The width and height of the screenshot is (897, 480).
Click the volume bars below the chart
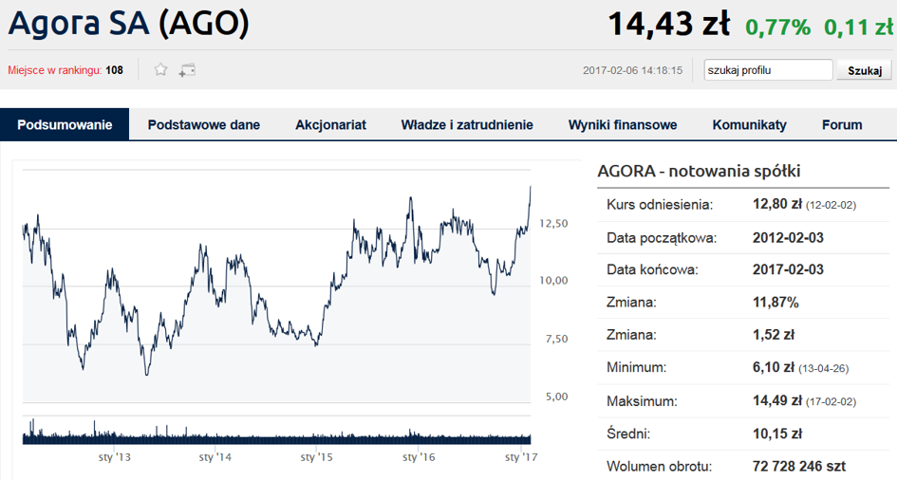coord(277,432)
